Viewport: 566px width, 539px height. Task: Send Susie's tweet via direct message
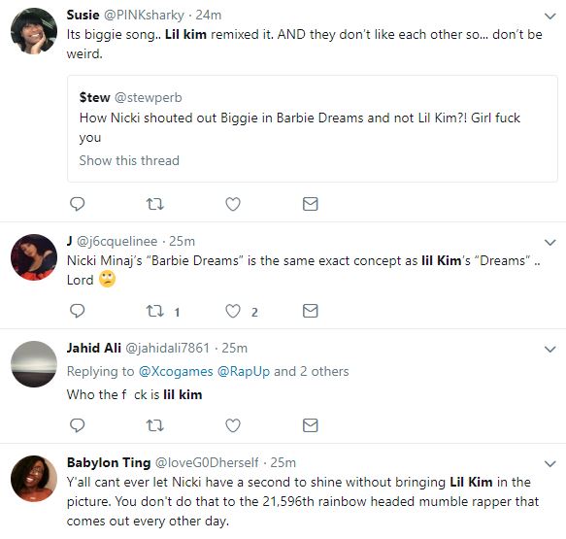[x=311, y=204]
